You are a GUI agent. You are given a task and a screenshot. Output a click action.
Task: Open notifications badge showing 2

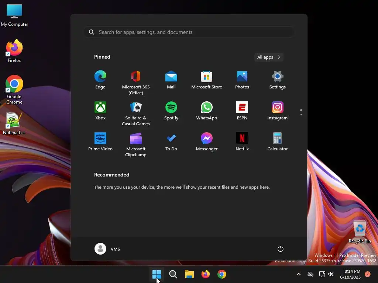(368, 274)
